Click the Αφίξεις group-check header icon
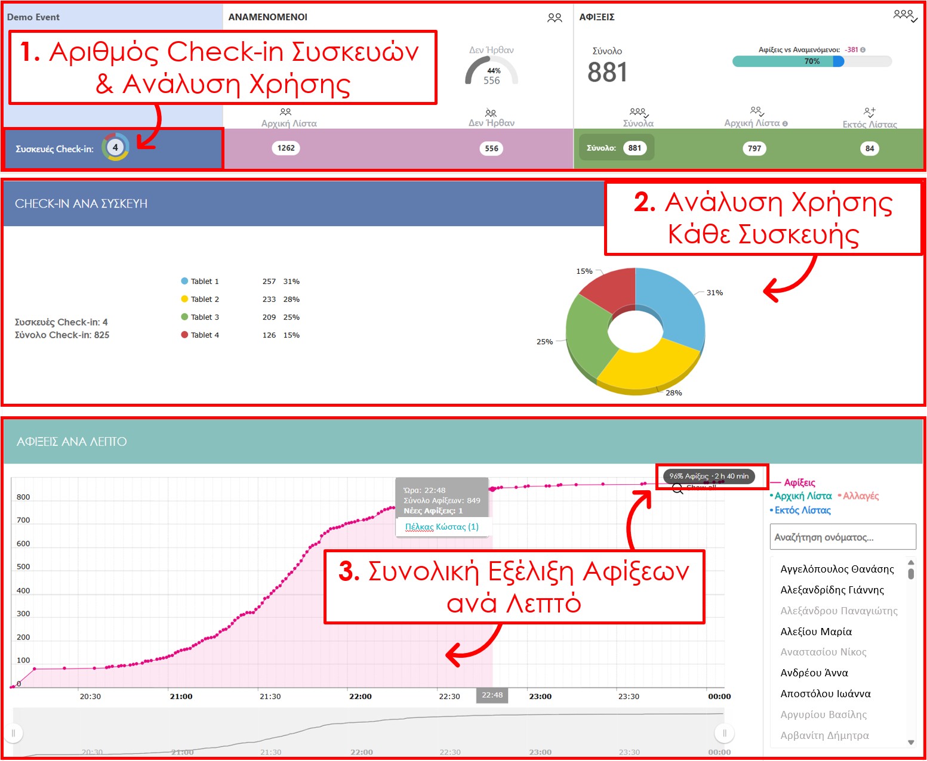This screenshot has width=927, height=761. pos(904,16)
